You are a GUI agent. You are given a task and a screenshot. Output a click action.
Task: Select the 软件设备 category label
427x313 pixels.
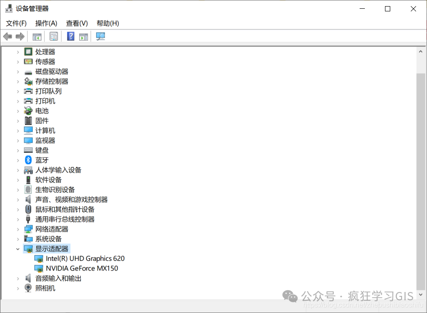coord(49,180)
